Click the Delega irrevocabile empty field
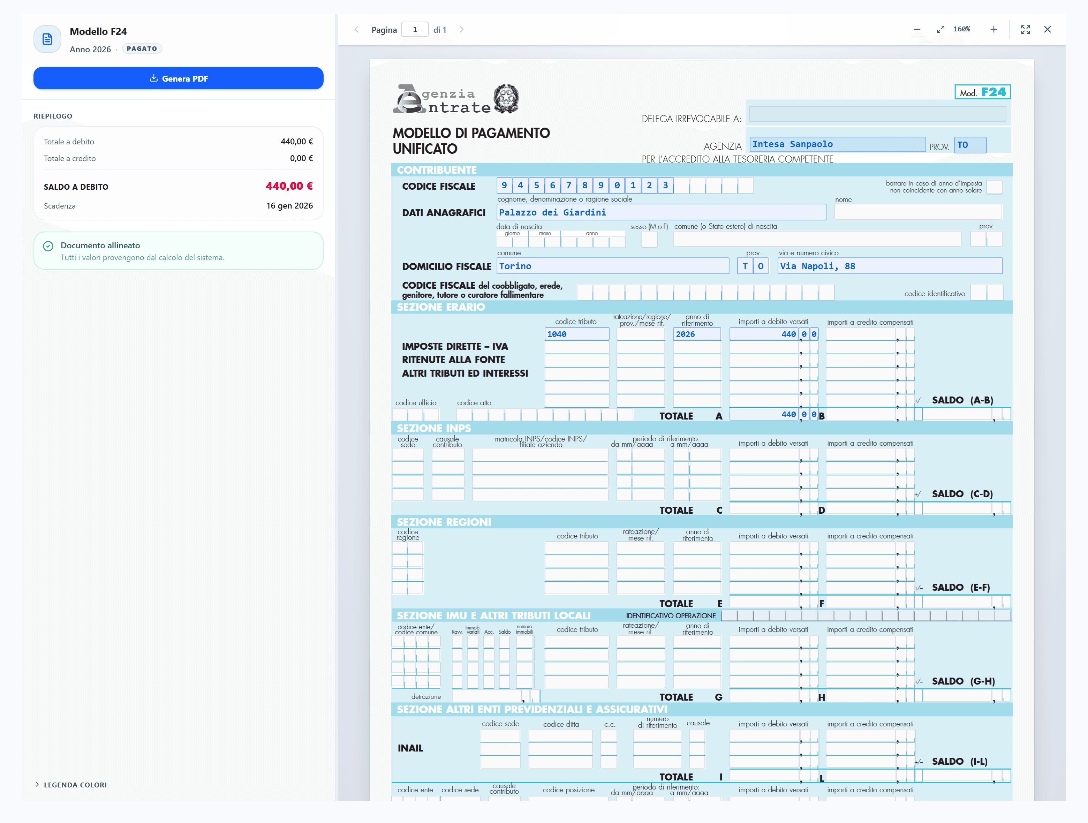This screenshot has width=1088, height=823. (x=877, y=114)
